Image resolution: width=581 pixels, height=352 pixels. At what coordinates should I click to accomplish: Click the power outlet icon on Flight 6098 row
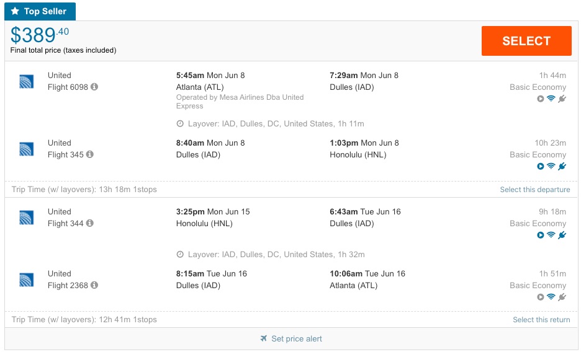(562, 99)
